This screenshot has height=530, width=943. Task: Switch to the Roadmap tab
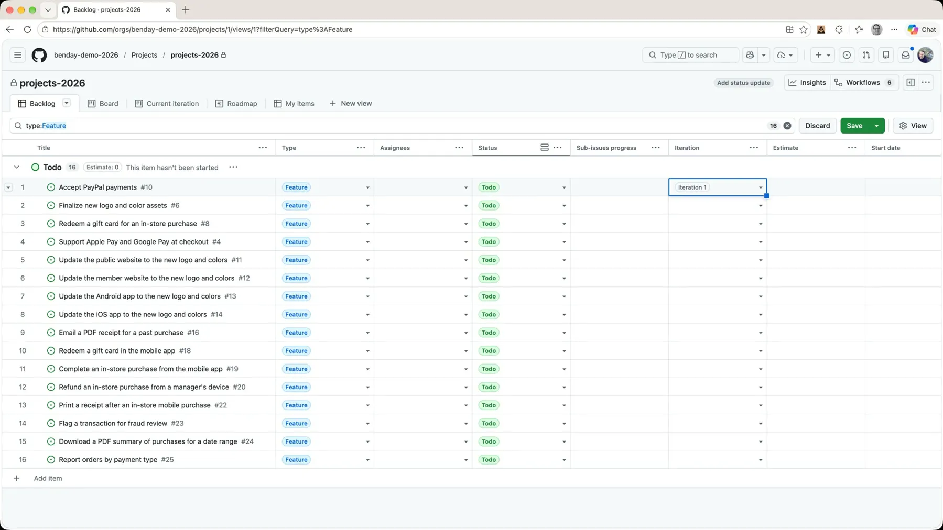click(236, 104)
